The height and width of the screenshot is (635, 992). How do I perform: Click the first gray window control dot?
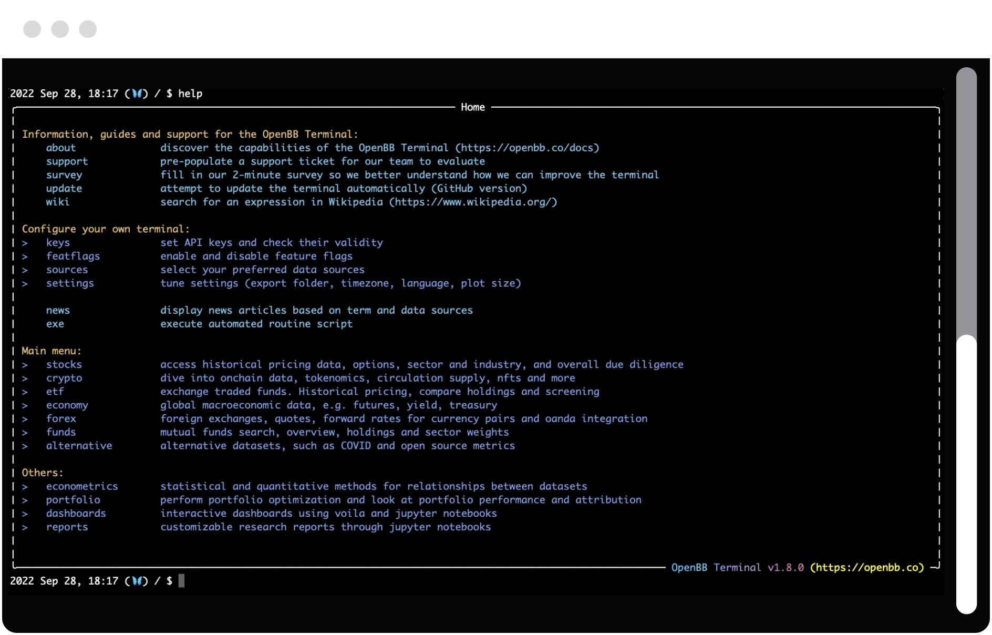pos(32,29)
